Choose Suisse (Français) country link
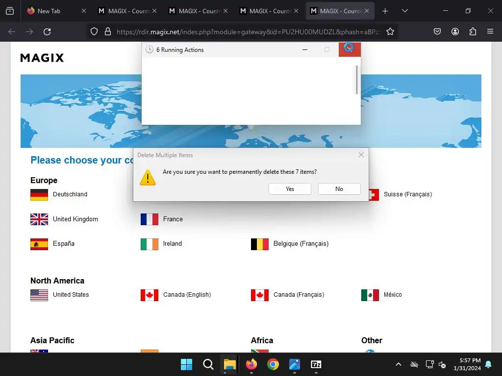Screen dimensions: 502x376 408,194
